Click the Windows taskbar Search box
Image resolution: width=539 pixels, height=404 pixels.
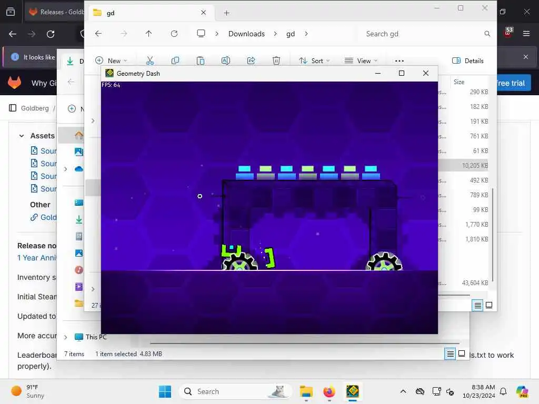235,391
